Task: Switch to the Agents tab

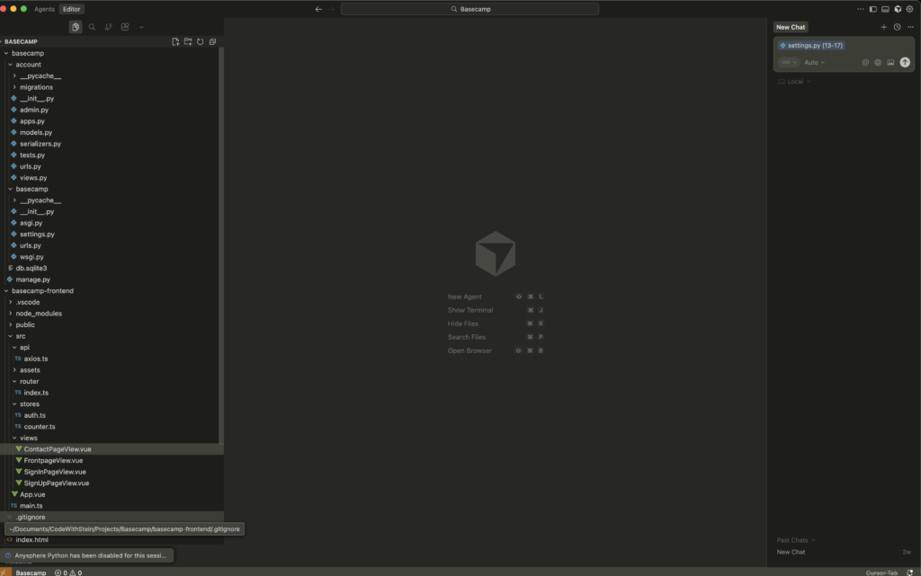Action: (x=44, y=9)
